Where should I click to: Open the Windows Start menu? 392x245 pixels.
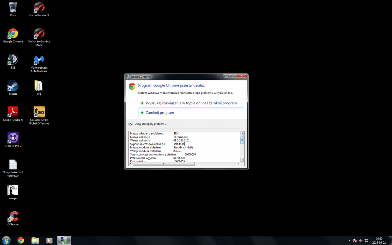[6, 240]
